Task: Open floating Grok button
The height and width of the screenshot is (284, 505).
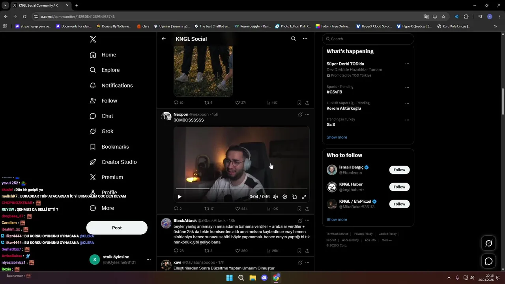Action: pyautogui.click(x=488, y=243)
